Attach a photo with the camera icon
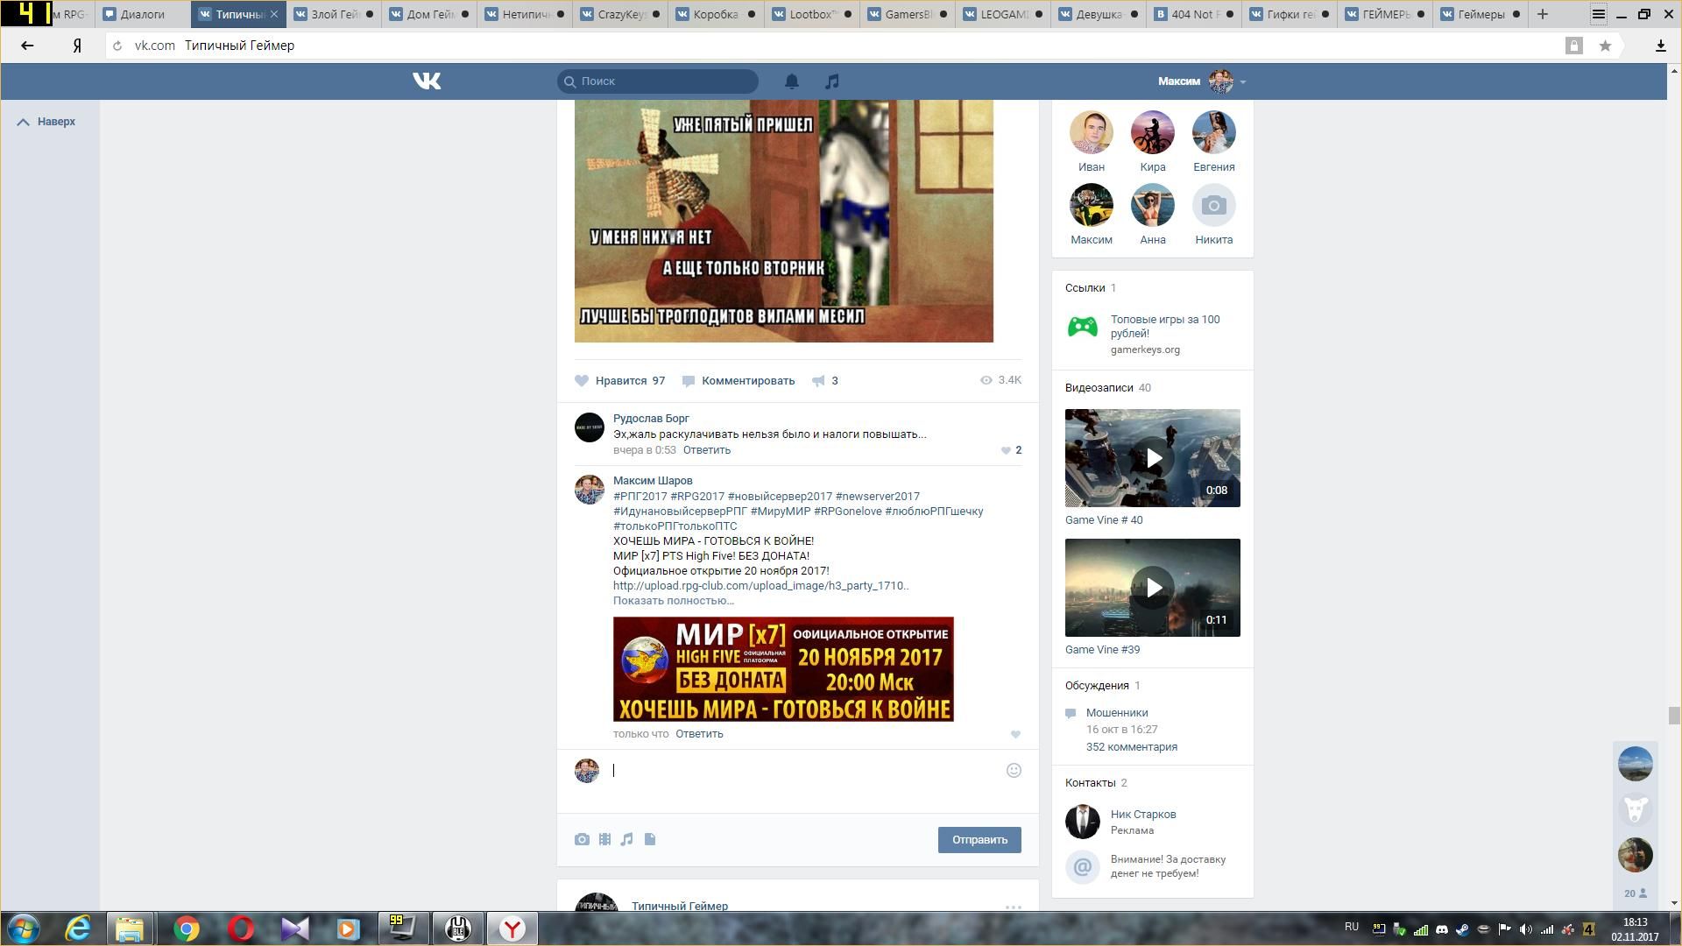 582,839
